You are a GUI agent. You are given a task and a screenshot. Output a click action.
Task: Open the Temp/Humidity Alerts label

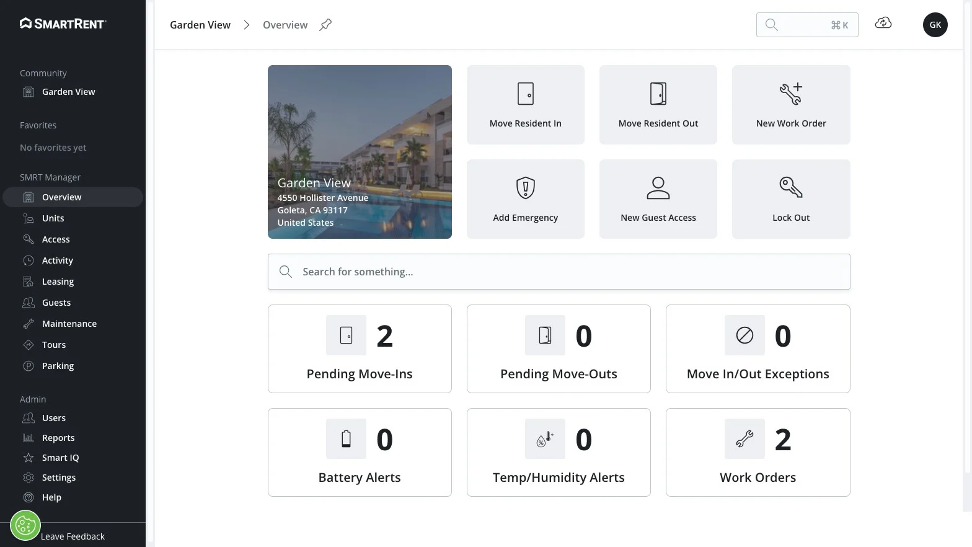click(559, 478)
